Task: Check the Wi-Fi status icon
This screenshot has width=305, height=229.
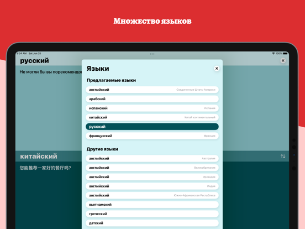Action: [274, 53]
